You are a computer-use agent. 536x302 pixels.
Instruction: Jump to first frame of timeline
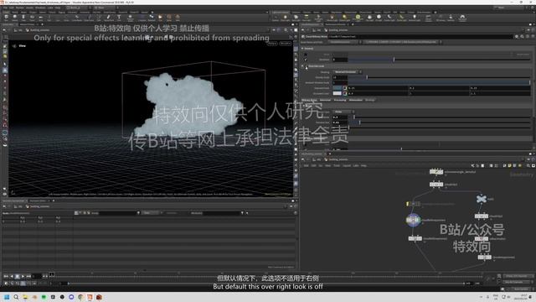tap(6, 276)
